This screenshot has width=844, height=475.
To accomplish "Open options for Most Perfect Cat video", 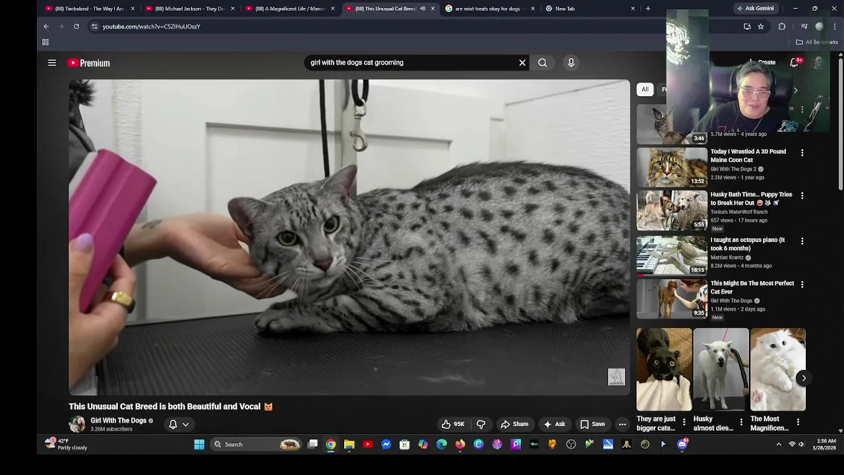I will pyautogui.click(x=802, y=284).
